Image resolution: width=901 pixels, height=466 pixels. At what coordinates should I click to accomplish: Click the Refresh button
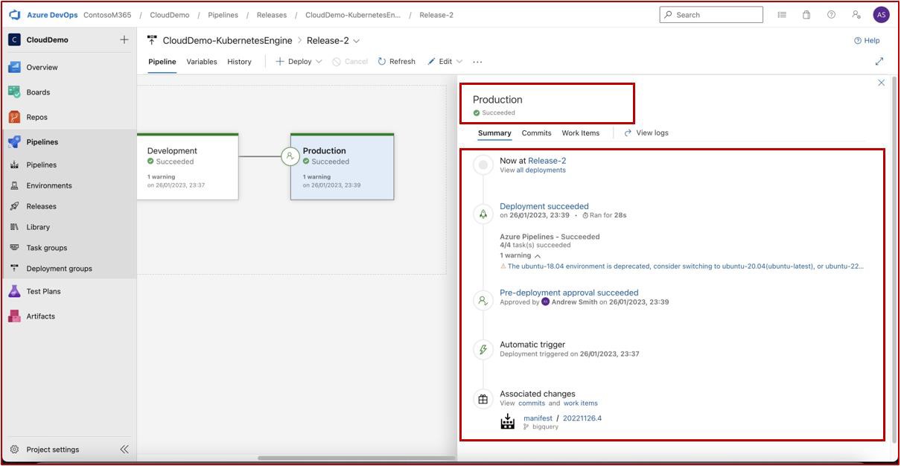pyautogui.click(x=396, y=61)
